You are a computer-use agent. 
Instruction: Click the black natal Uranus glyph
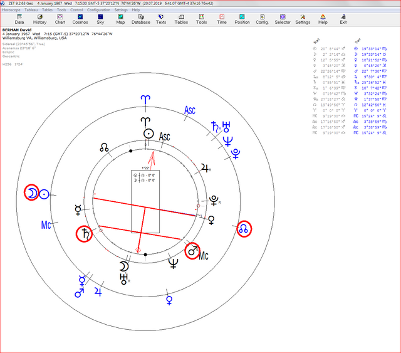point(124,279)
